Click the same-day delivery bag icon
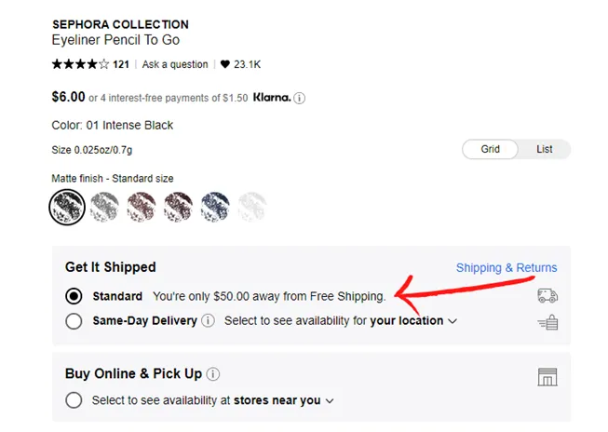The height and width of the screenshot is (432, 608). point(547,322)
